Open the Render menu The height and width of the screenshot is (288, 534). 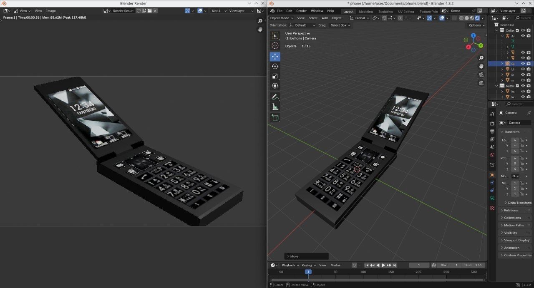[301, 11]
